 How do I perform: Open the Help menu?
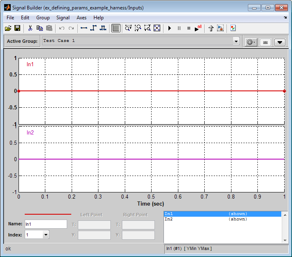pyautogui.click(x=98, y=18)
